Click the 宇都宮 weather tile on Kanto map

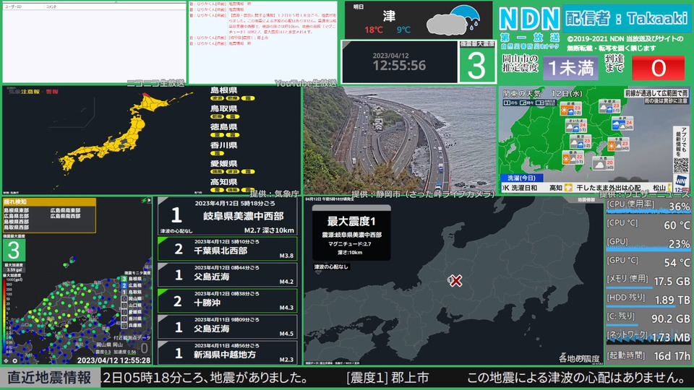click(609, 106)
